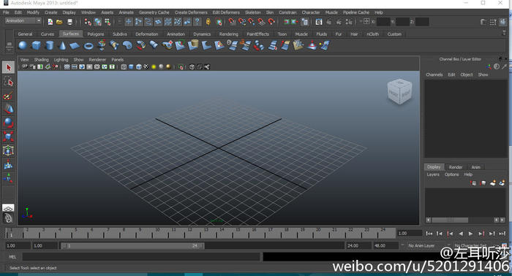This screenshot has width=512, height=276.
Task: Click the MEL command line input
Action: click(141, 257)
